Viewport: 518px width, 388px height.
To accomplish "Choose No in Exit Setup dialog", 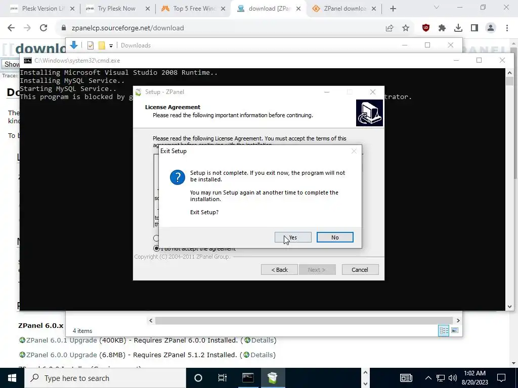I will (335, 237).
